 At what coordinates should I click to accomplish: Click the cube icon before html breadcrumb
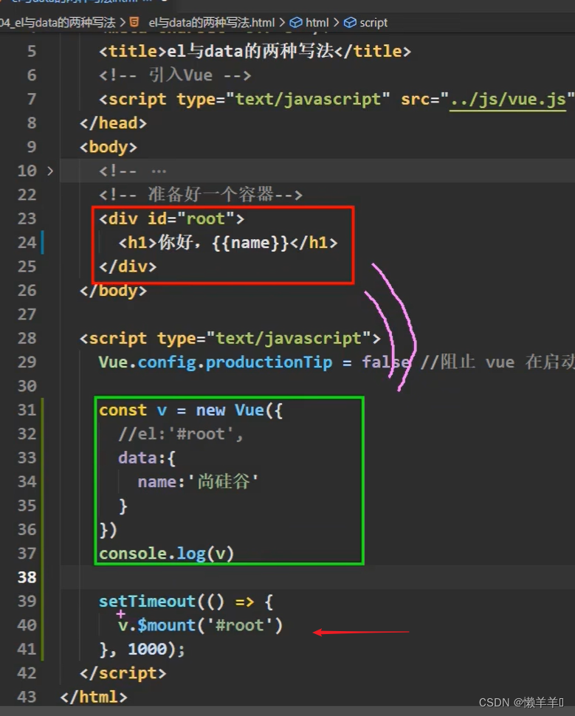point(296,22)
